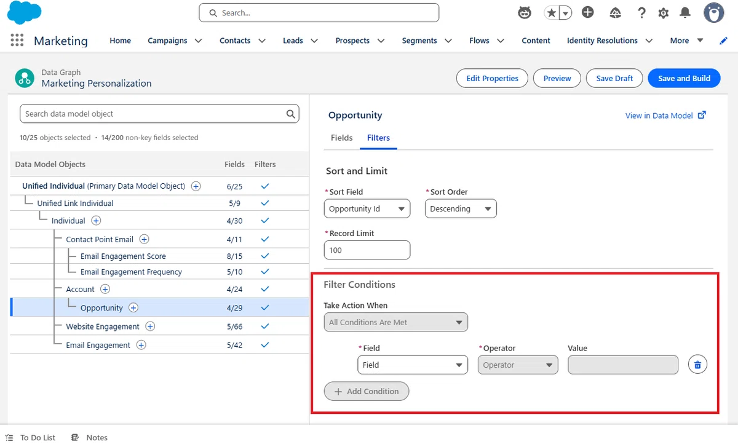Click the Save Draft button
Screen dimensions: 738x447
[614, 78]
